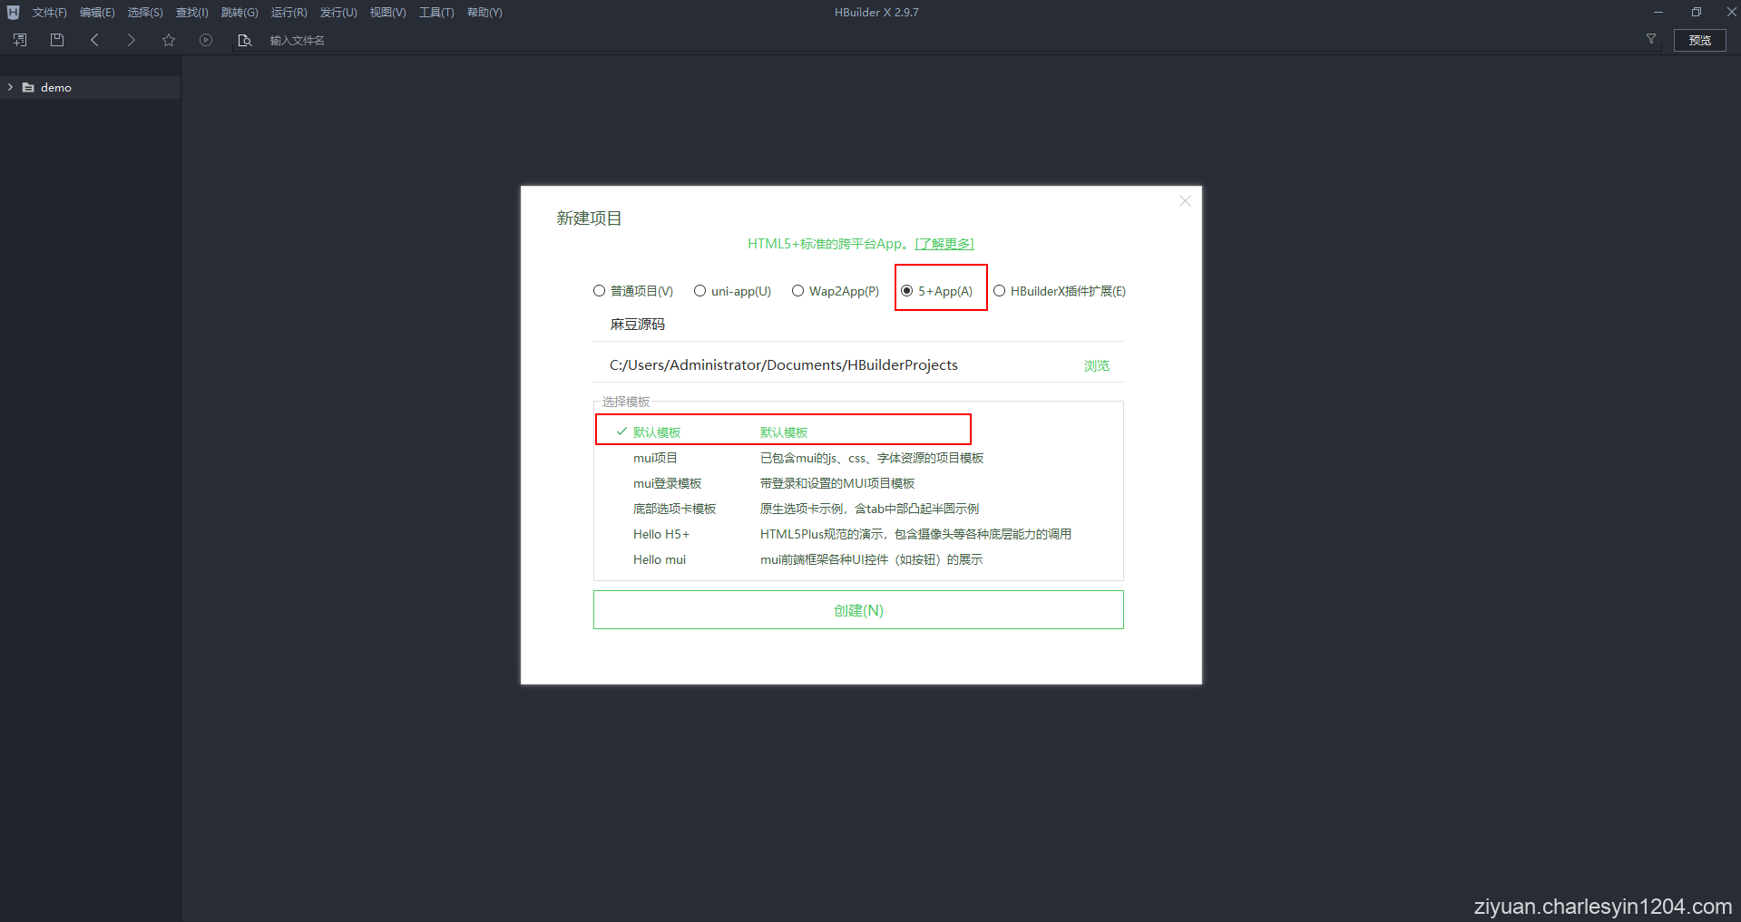Viewport: 1741px width, 922px height.
Task: Click the back navigation arrow icon
Action: coord(94,40)
